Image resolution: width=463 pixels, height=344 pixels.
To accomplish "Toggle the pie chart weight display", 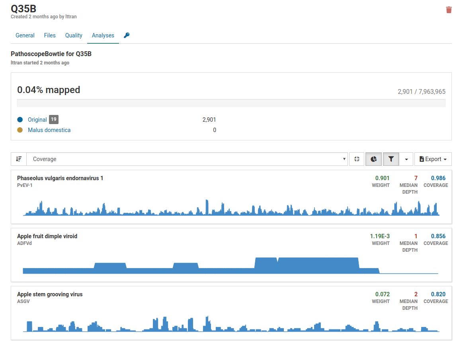I will tap(373, 159).
